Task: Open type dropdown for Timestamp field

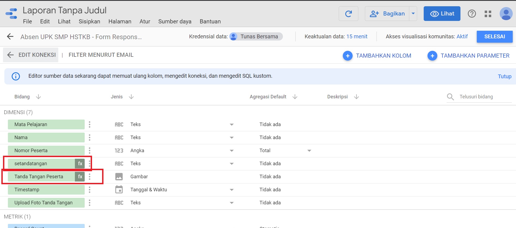Action: (x=232, y=190)
